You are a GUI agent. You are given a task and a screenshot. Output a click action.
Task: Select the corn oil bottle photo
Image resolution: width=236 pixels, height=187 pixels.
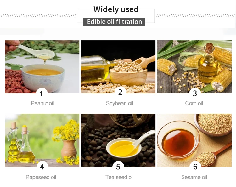tap(194, 67)
